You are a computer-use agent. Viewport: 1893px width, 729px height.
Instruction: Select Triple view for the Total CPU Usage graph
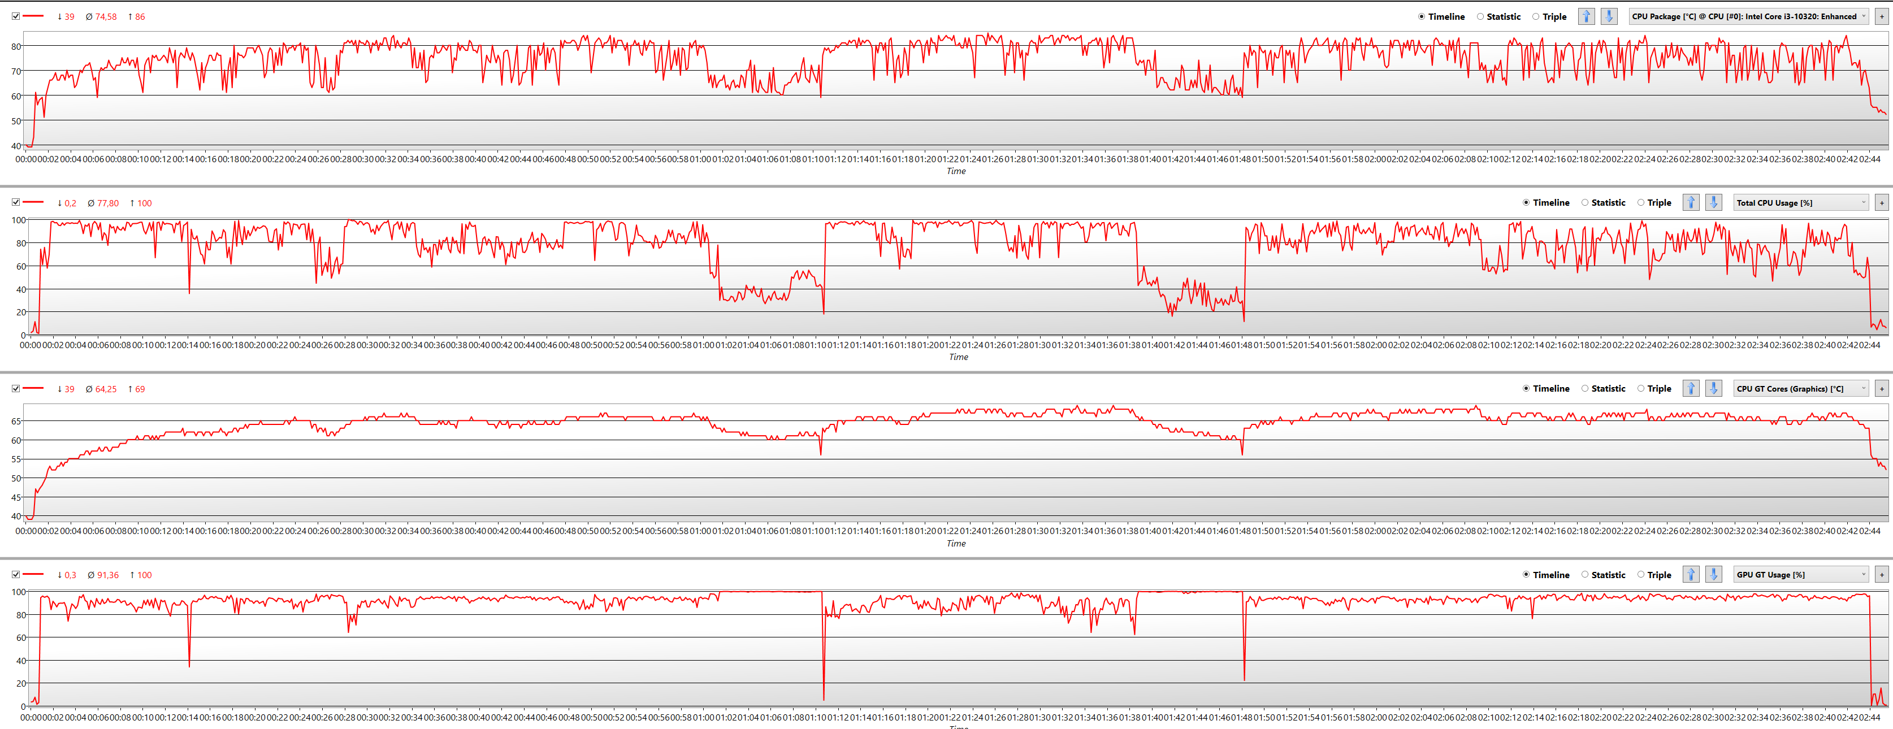click(x=1641, y=202)
